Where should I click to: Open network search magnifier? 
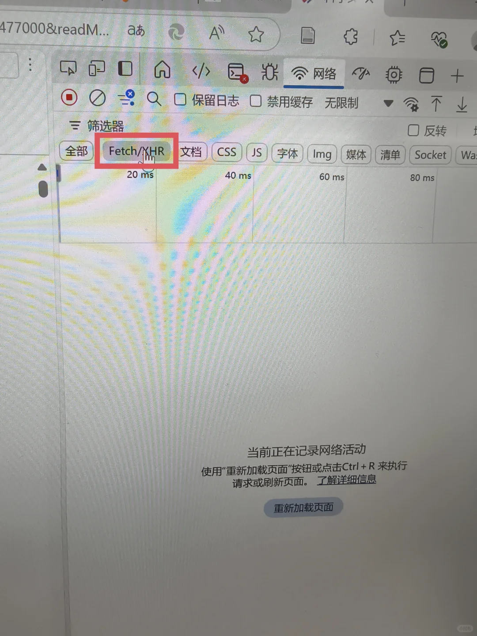[x=154, y=99]
